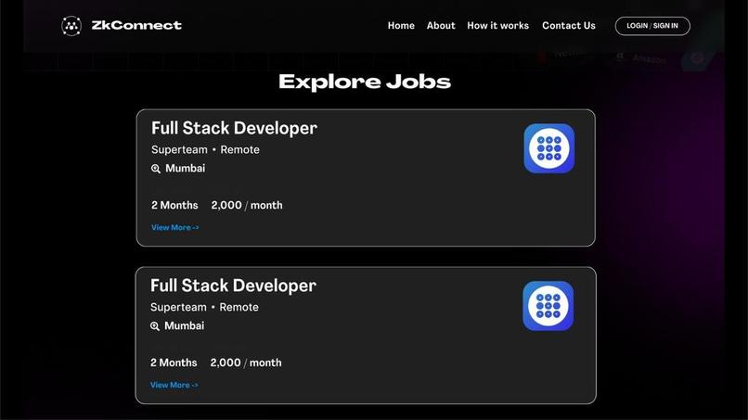Screen dimensions: 748x420
Task: Click '2 Months' duration in first card
Action: click(174, 205)
